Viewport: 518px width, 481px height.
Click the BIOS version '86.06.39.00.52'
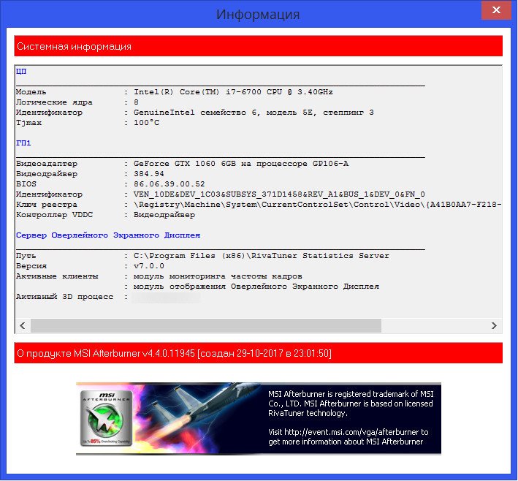[x=170, y=183]
